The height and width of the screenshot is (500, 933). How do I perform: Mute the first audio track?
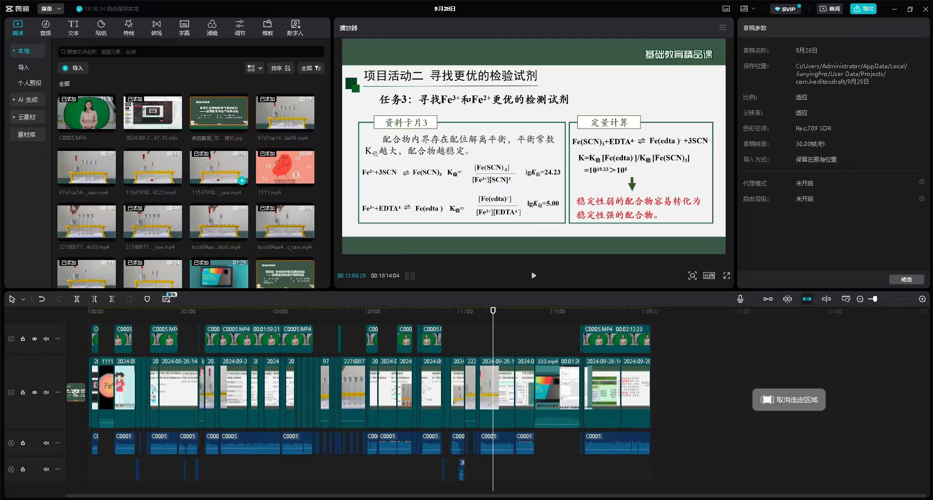click(46, 443)
